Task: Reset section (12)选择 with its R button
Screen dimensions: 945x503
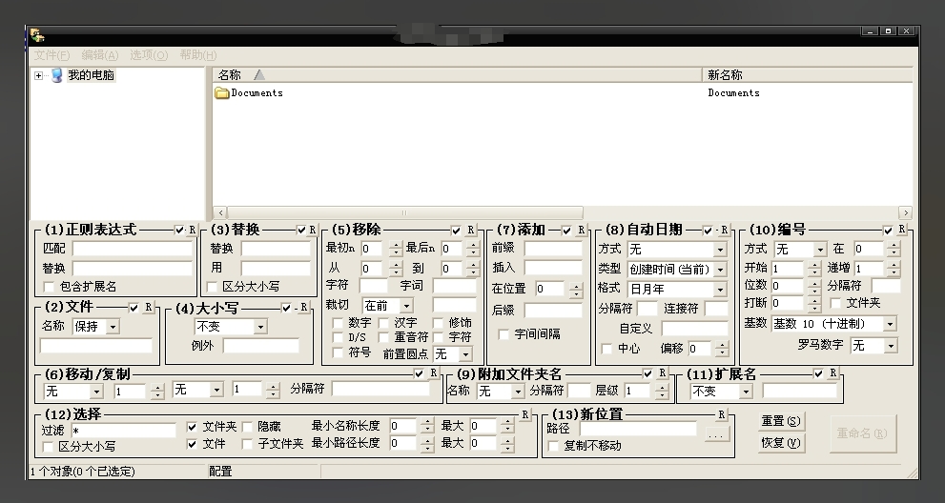Action: coord(524,414)
